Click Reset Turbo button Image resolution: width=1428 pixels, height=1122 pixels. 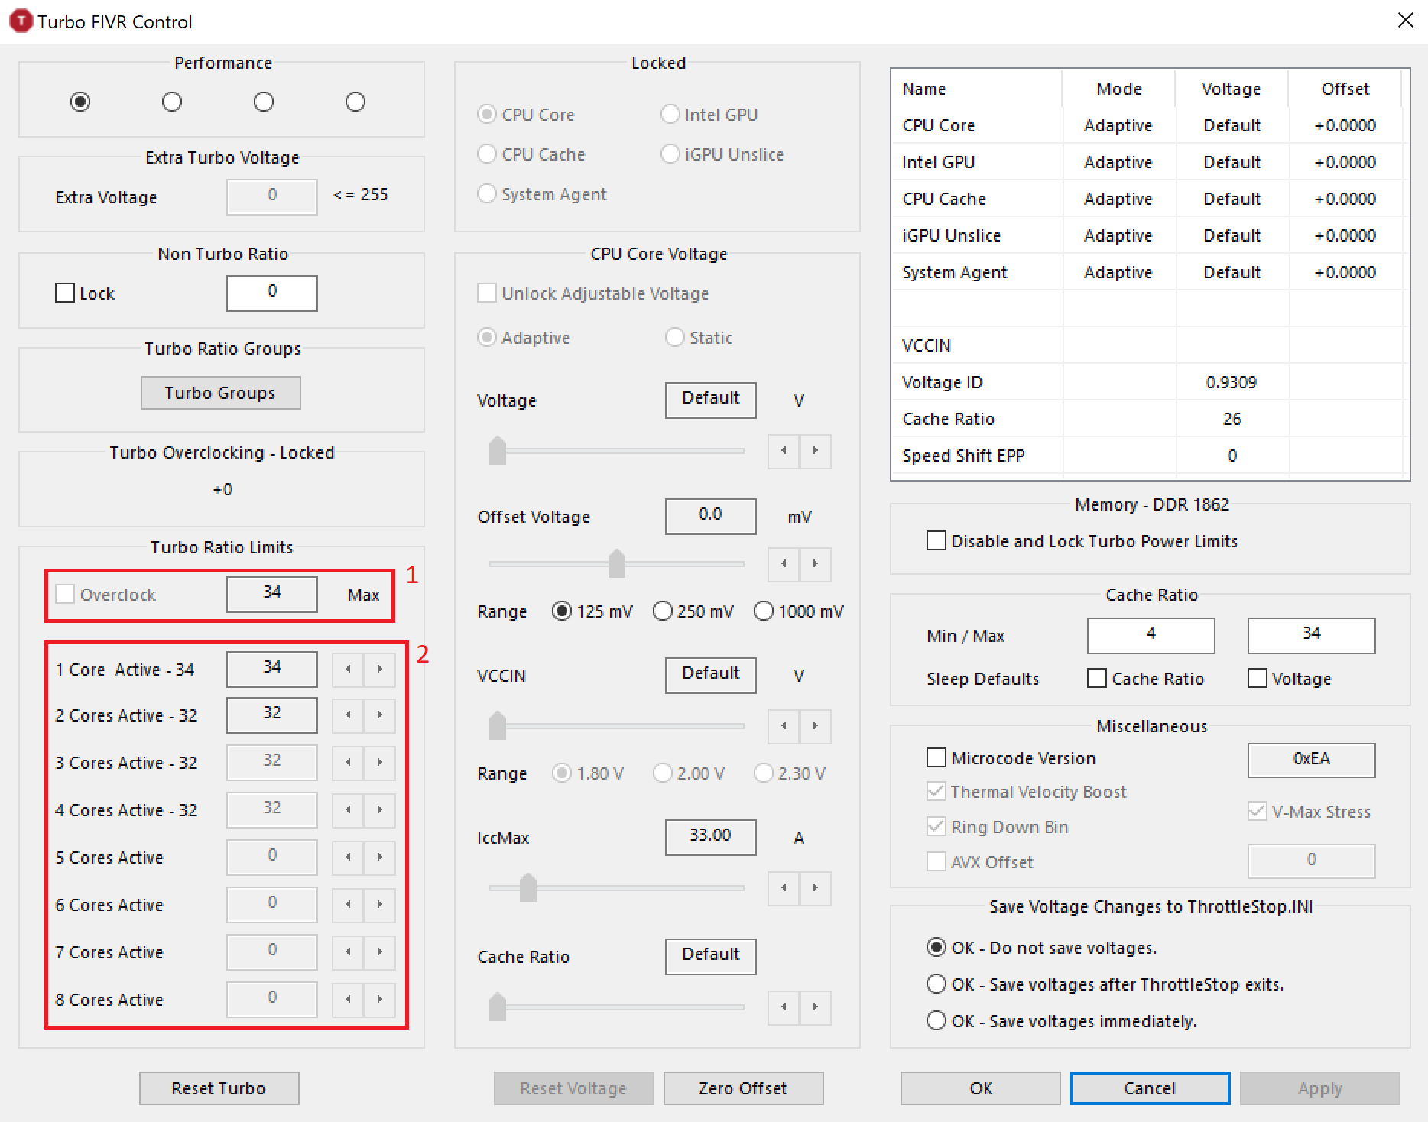tap(219, 1088)
